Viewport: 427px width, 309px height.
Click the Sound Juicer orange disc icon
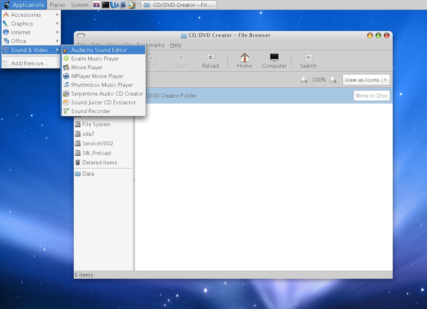point(66,102)
